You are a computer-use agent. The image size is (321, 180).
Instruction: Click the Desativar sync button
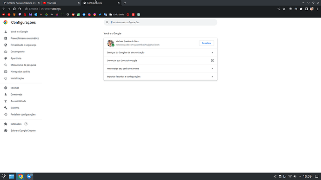point(207,43)
